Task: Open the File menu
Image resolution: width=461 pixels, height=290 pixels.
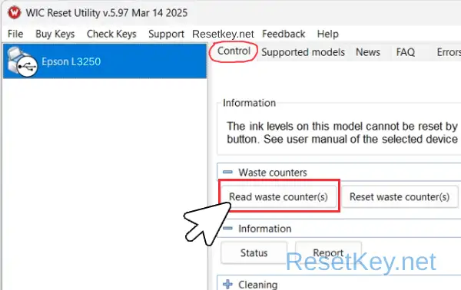Action: 15,34
